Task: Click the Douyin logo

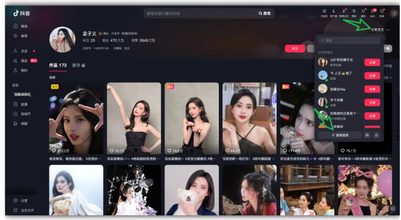Action: 22,13
